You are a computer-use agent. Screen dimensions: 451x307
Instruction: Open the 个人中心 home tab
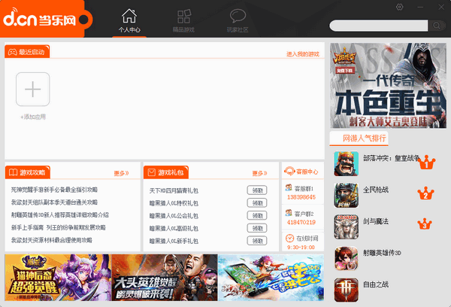(x=129, y=21)
